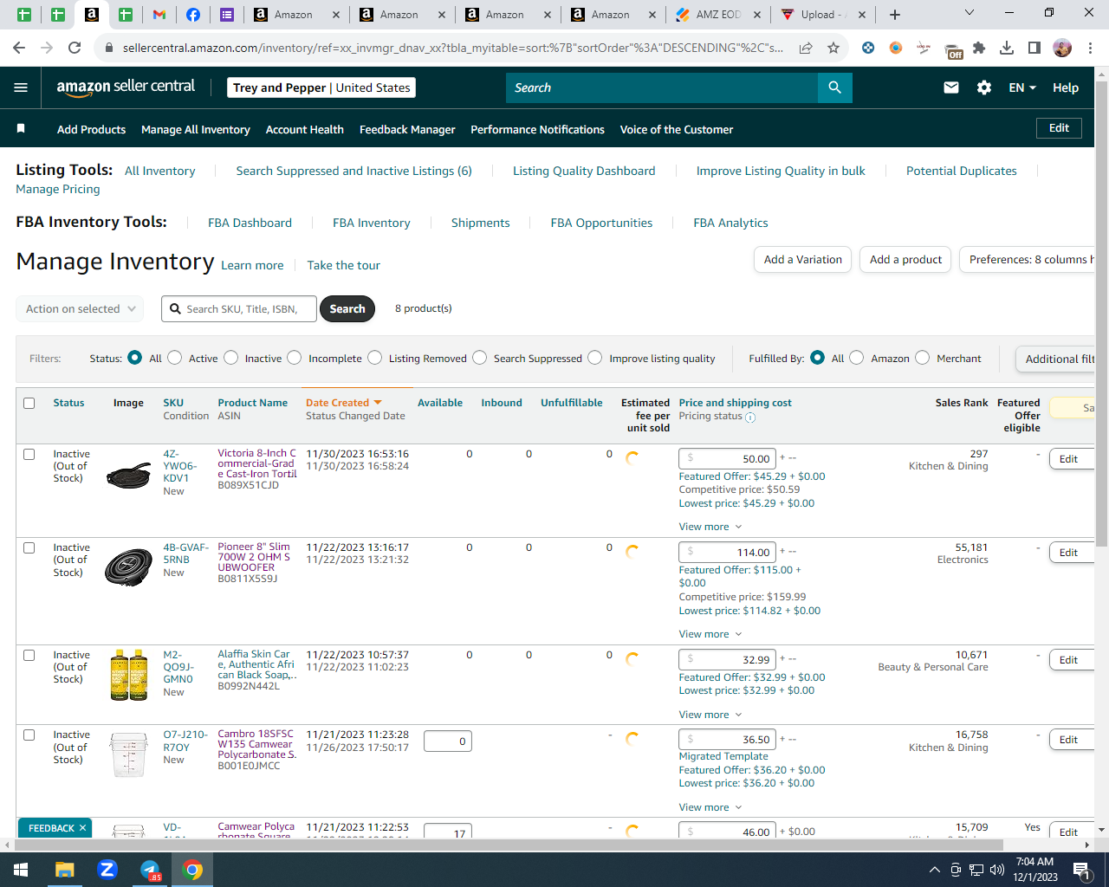Click the black Search button for SKUs

[347, 309]
